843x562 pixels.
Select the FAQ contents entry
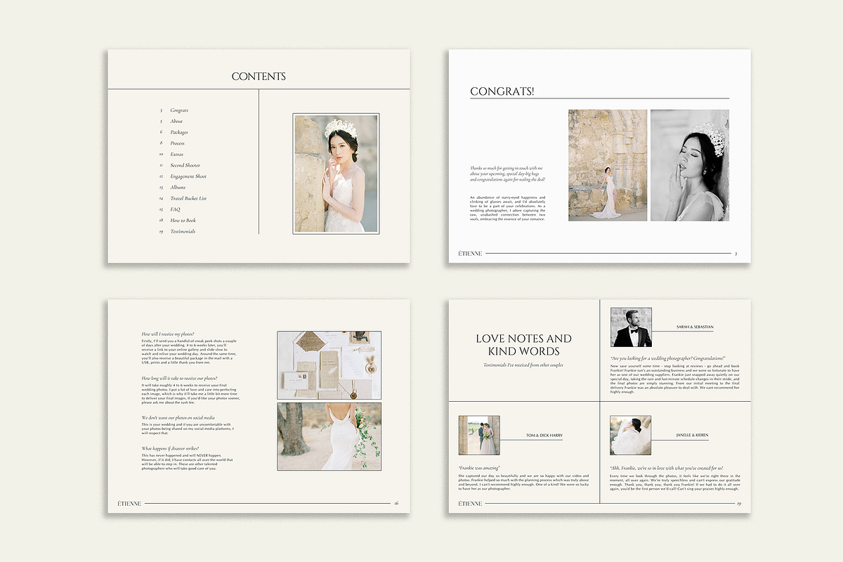[x=175, y=209]
